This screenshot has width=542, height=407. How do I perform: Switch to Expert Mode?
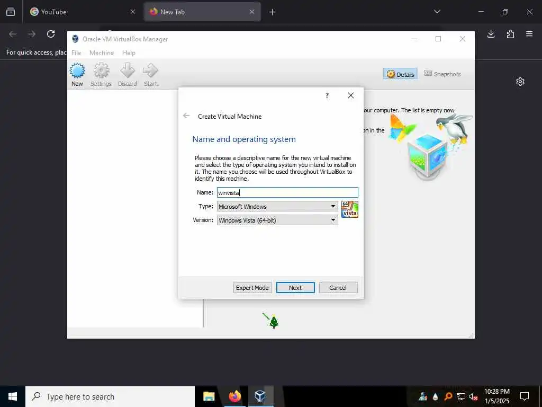coord(252,288)
